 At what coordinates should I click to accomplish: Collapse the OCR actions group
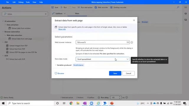coord(3,56)
